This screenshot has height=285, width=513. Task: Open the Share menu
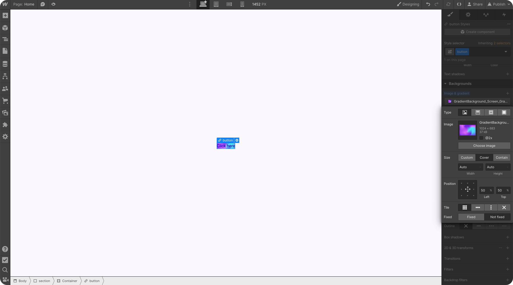tap(475, 4)
